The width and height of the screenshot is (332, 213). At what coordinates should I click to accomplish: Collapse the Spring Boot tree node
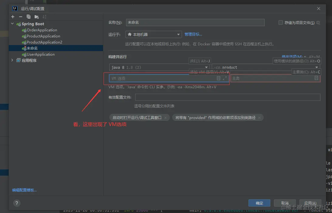coord(12,24)
